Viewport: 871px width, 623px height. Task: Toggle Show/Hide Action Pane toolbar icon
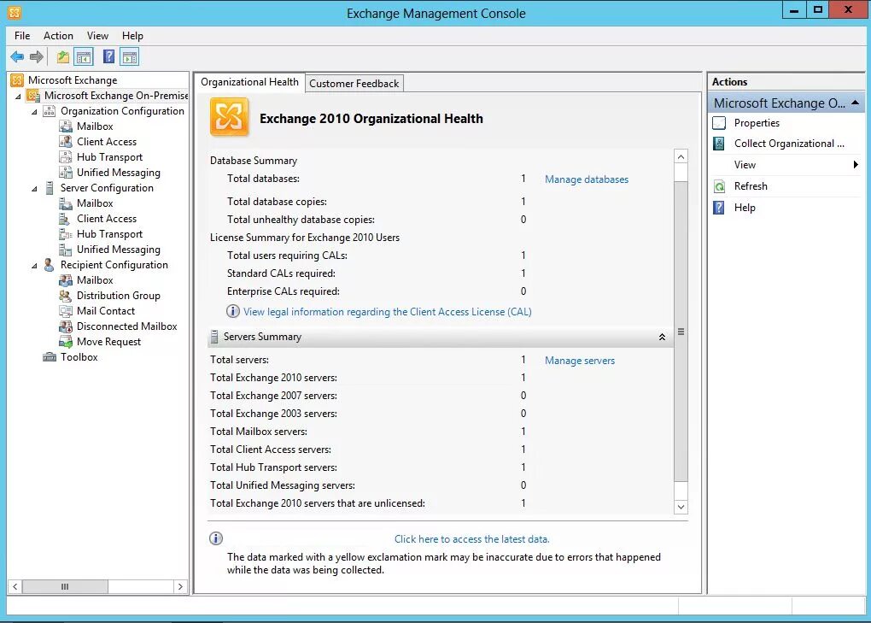click(130, 56)
